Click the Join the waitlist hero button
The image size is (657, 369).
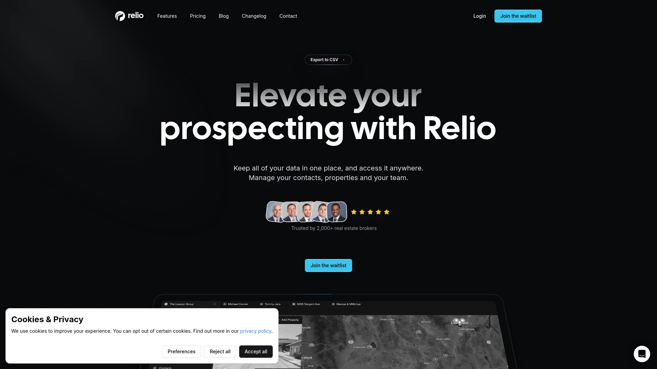pyautogui.click(x=328, y=265)
